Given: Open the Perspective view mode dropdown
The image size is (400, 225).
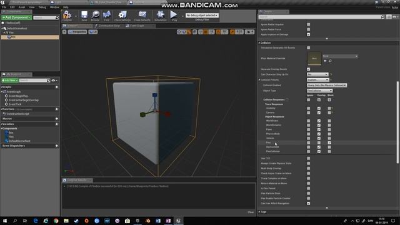Looking at the screenshot, I should tap(77, 32).
